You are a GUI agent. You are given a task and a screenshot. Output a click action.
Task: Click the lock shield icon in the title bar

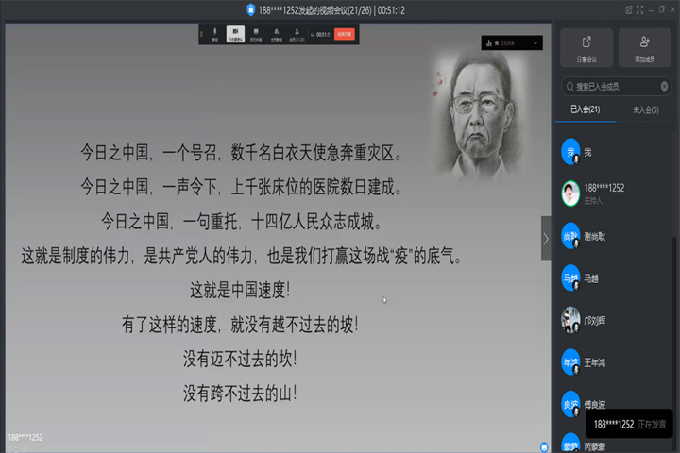(x=250, y=10)
